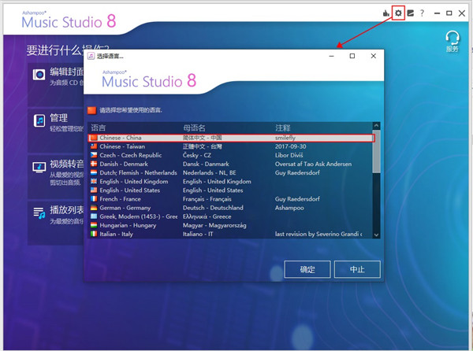Select 'English - United States' language name

tap(130, 190)
